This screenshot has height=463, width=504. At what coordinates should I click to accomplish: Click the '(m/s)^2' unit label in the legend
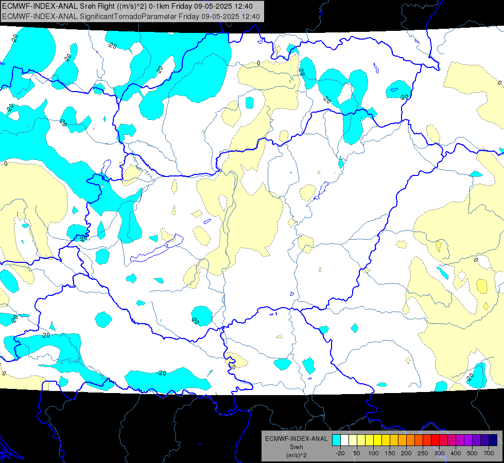point(296,455)
